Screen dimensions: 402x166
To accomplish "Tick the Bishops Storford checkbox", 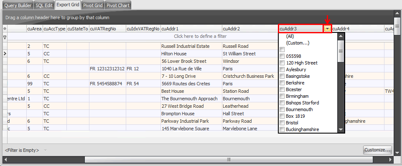I will click(x=282, y=103).
